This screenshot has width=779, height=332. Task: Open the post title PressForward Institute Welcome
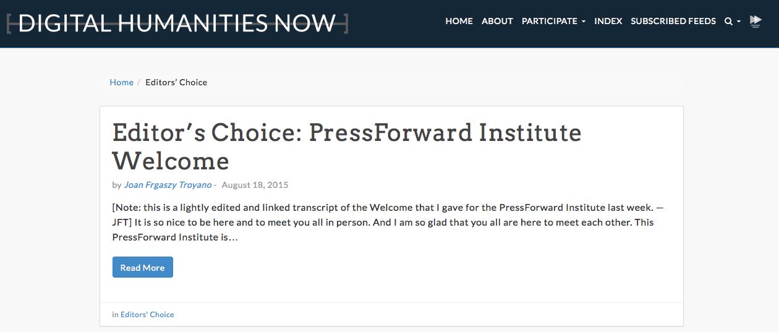(x=347, y=147)
